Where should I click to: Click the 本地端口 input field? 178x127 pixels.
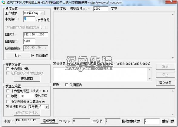tap(29, 19)
